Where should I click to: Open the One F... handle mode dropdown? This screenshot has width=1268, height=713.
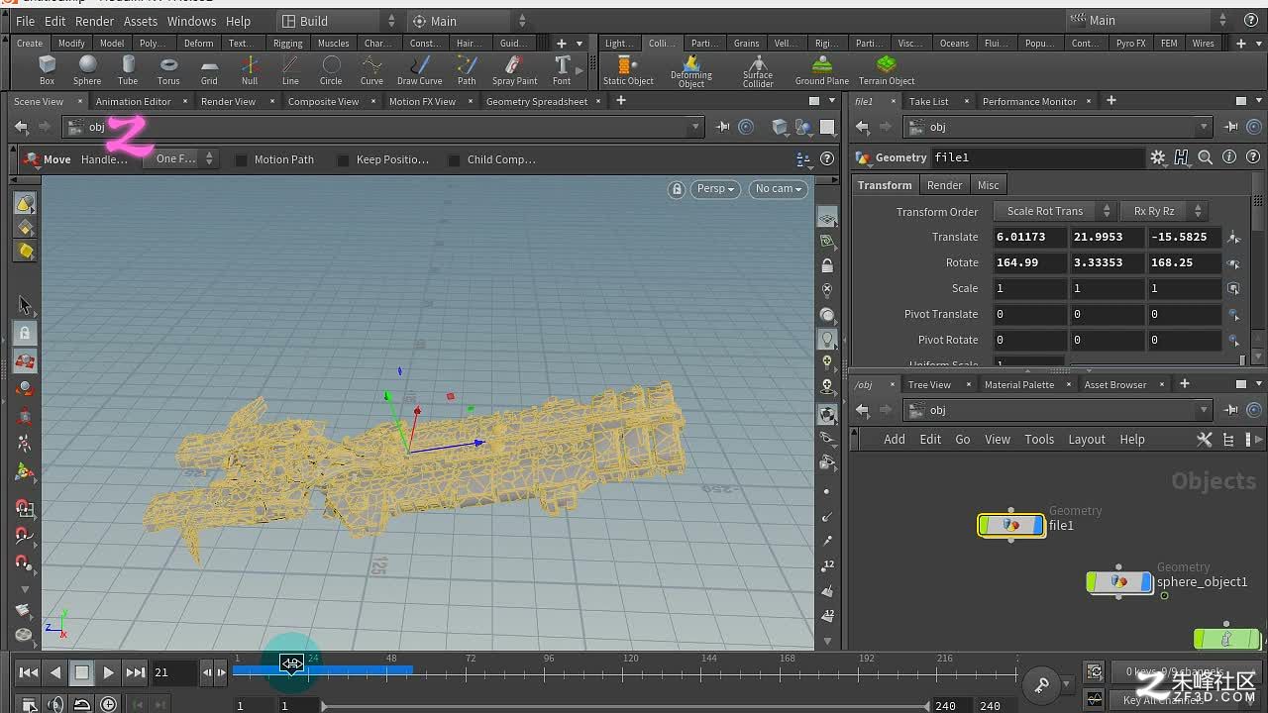[x=183, y=158]
